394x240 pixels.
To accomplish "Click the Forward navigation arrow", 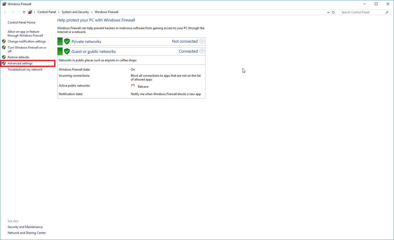I will (x=13, y=12).
